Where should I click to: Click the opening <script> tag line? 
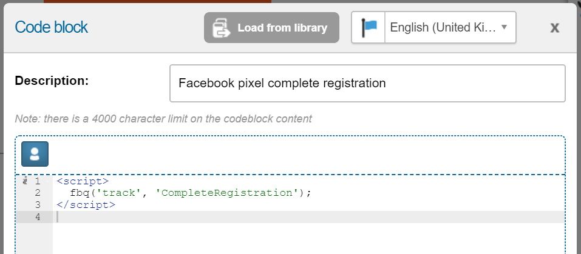[x=83, y=181]
